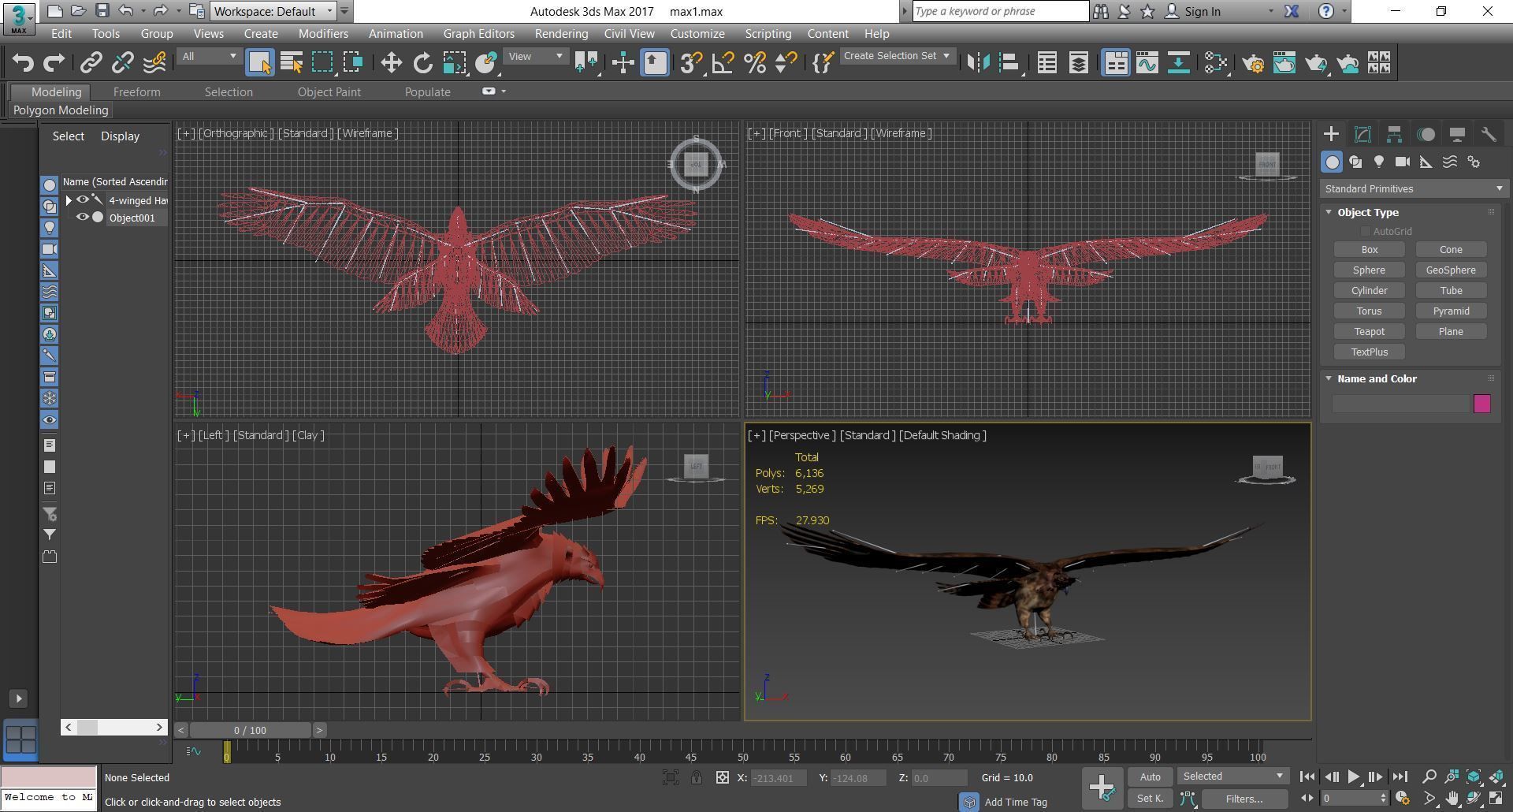
Task: Click the TextPlus button
Action: [1369, 352]
